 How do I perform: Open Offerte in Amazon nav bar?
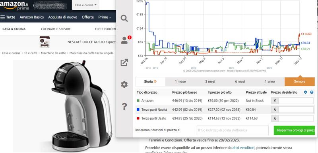click(x=87, y=17)
